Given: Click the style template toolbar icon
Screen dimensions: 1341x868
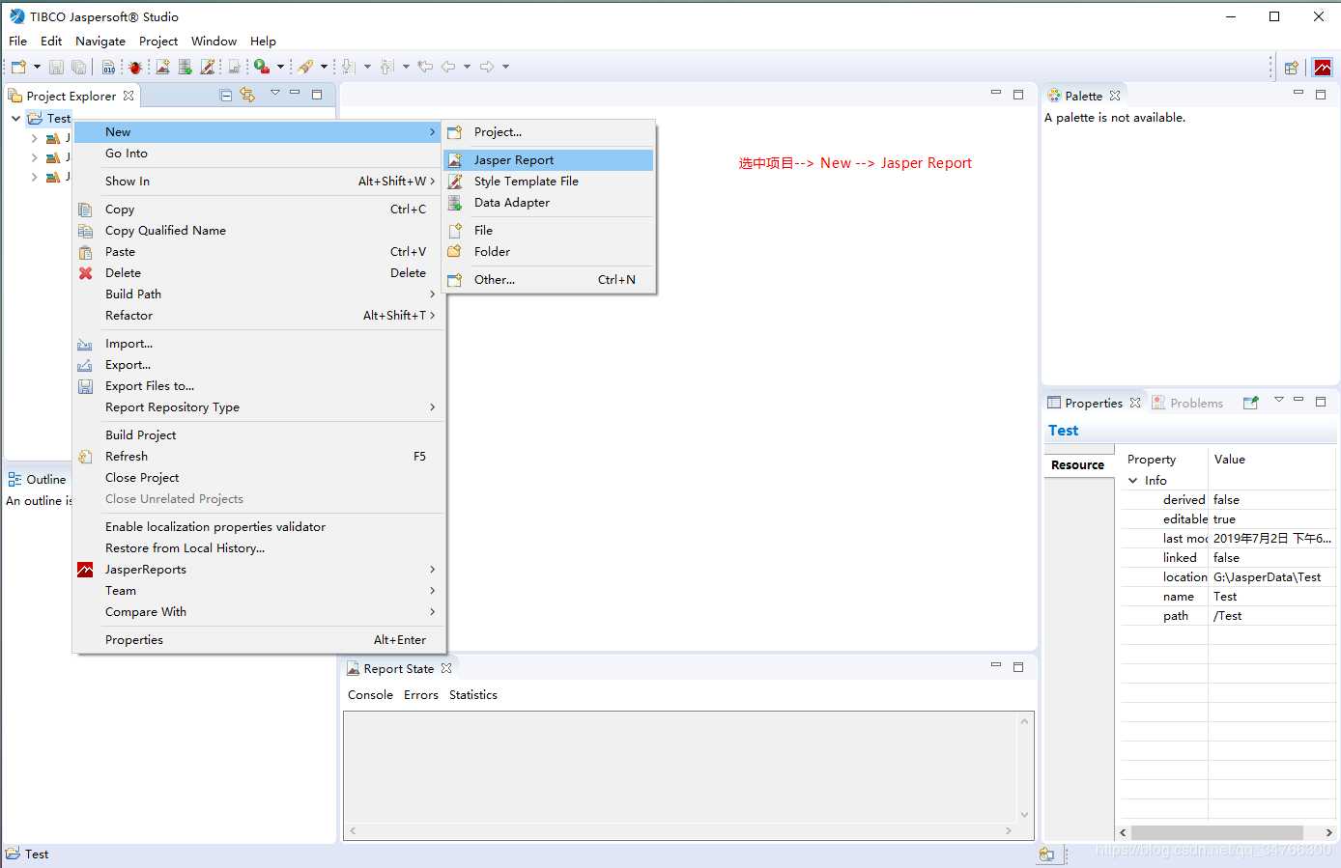Looking at the screenshot, I should tap(208, 67).
